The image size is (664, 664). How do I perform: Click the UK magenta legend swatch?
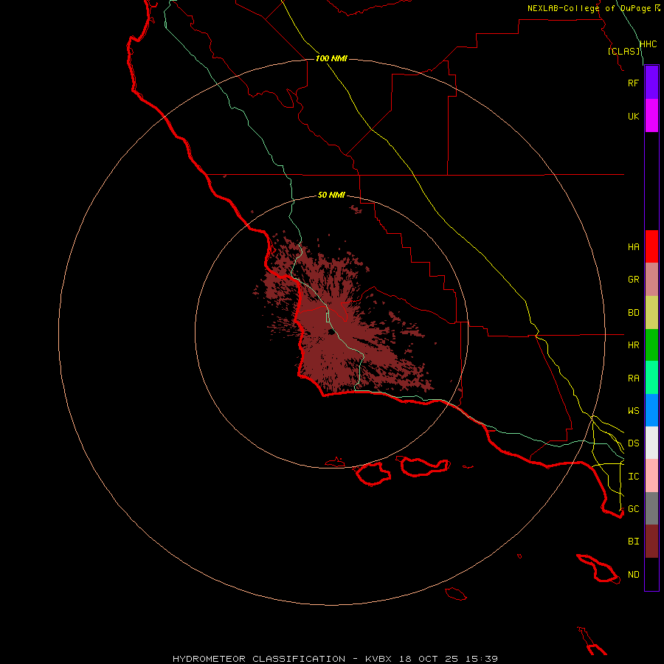point(651,116)
